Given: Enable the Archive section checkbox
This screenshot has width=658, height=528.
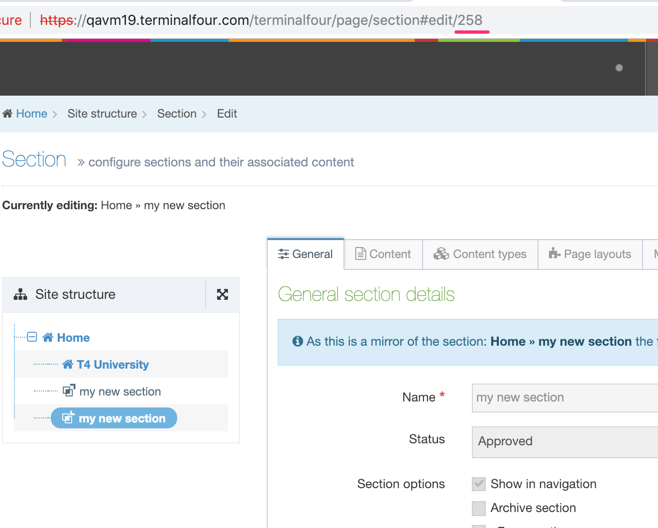Looking at the screenshot, I should pos(479,508).
